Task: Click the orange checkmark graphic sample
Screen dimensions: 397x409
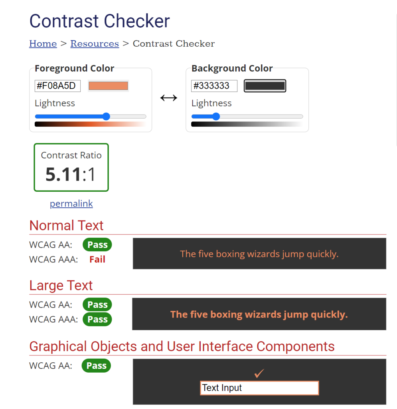Action: 259,373
